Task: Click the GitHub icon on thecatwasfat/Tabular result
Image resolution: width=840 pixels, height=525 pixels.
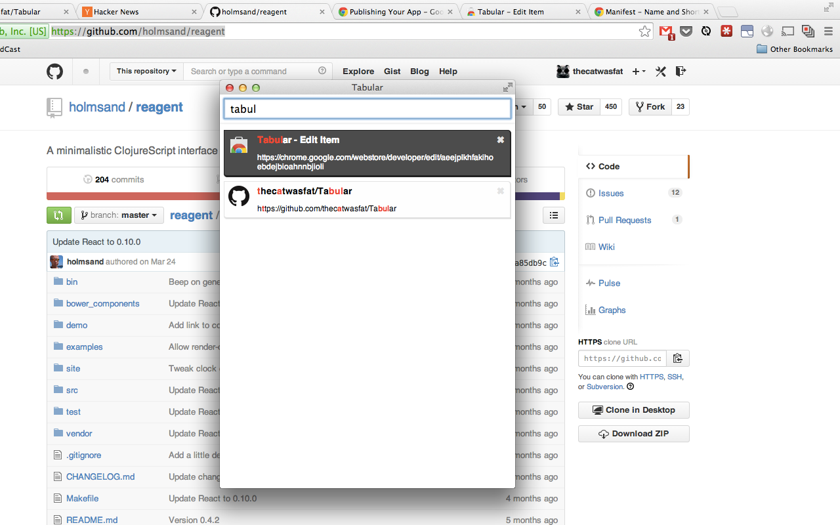Action: pyautogui.click(x=239, y=196)
